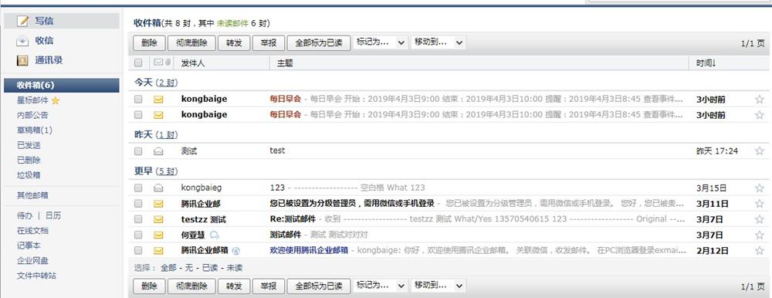The height and width of the screenshot is (298, 772).
Task: Star the 3月11日 腾讯企业邮 email
Action: [759, 204]
